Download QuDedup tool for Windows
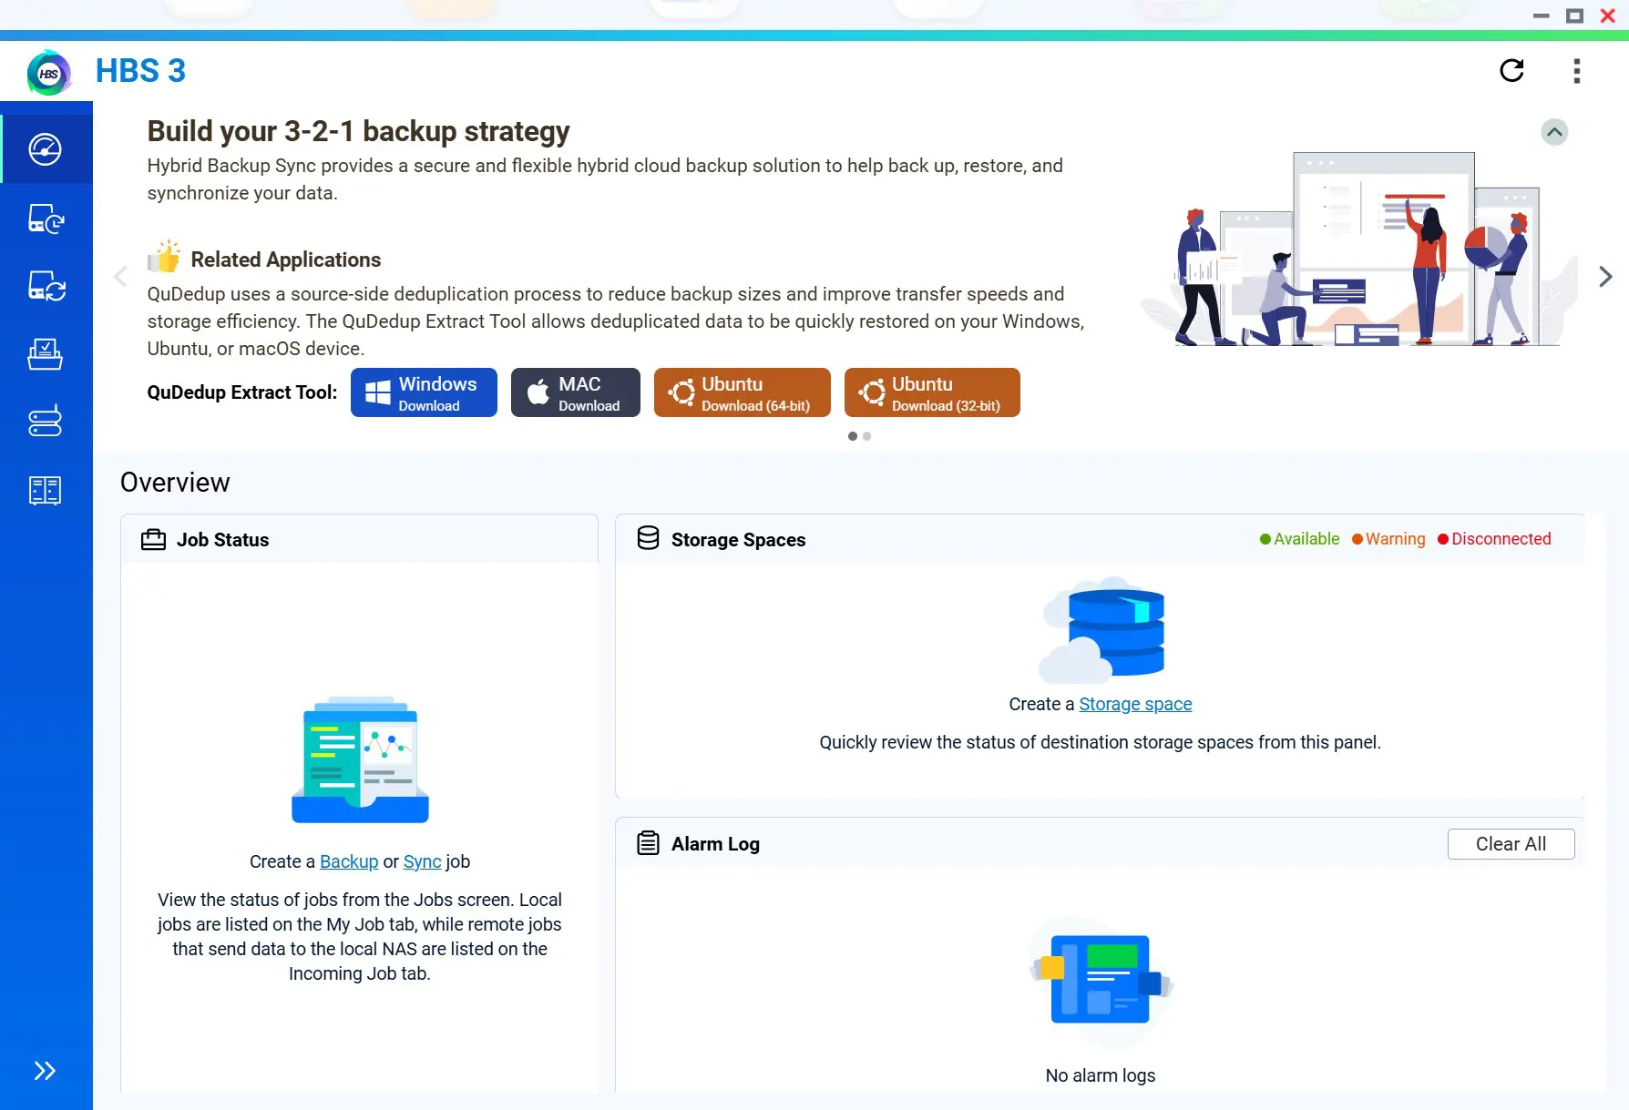Viewport: 1629px width, 1110px height. pos(424,392)
